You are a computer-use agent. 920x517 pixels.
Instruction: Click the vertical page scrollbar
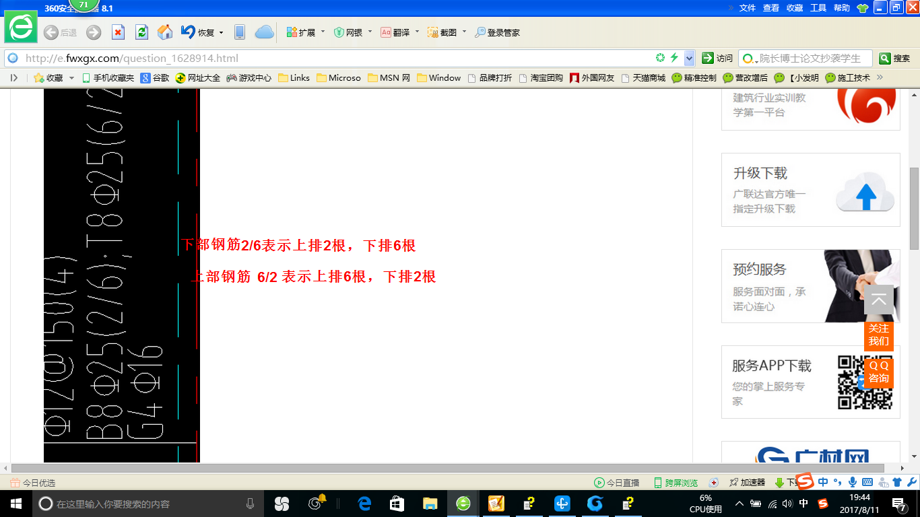tap(915, 209)
